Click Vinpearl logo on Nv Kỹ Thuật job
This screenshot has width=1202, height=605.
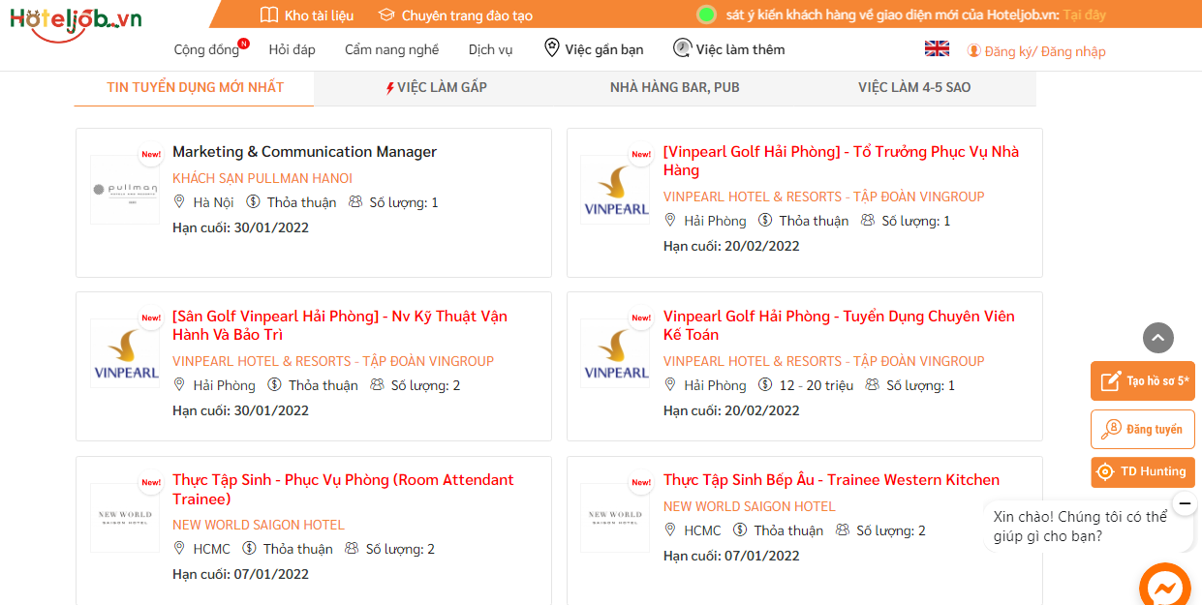125,353
